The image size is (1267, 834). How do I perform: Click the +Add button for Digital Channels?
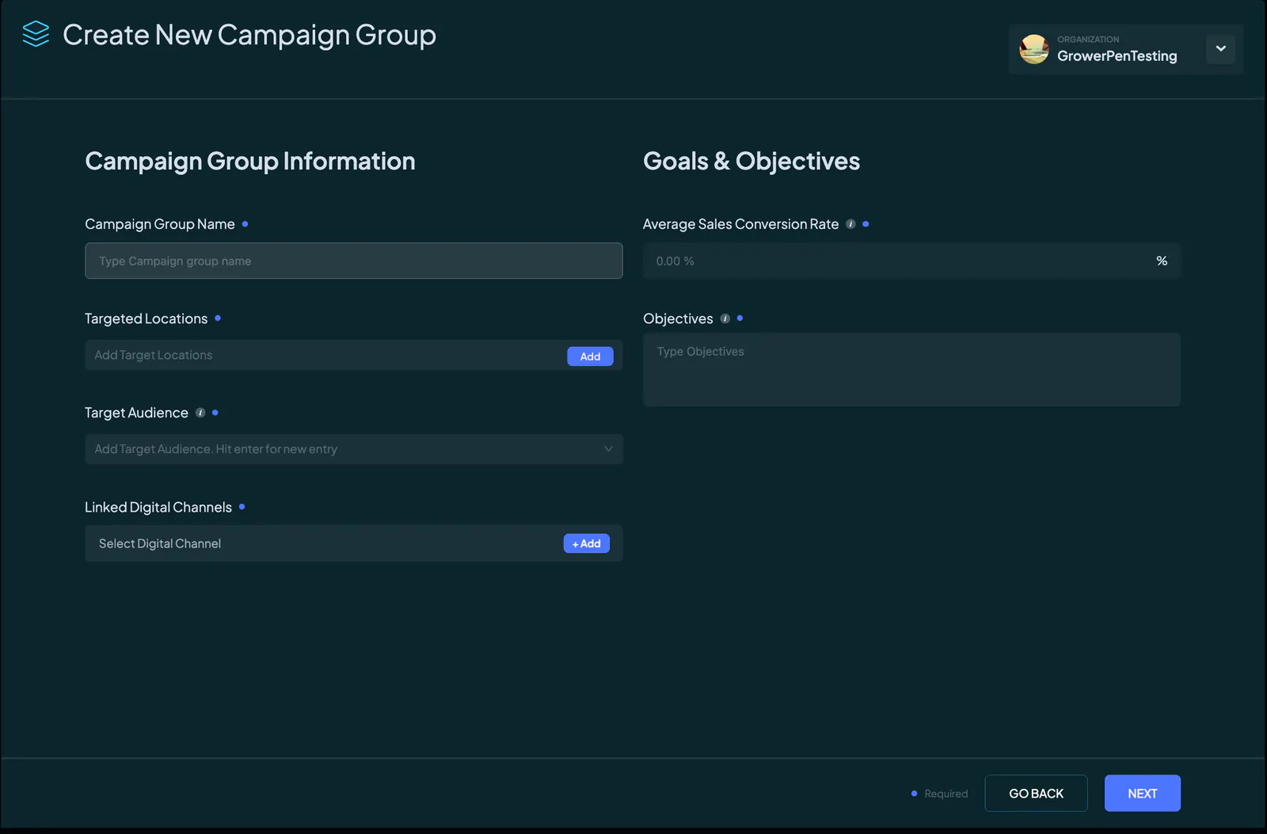coord(587,543)
